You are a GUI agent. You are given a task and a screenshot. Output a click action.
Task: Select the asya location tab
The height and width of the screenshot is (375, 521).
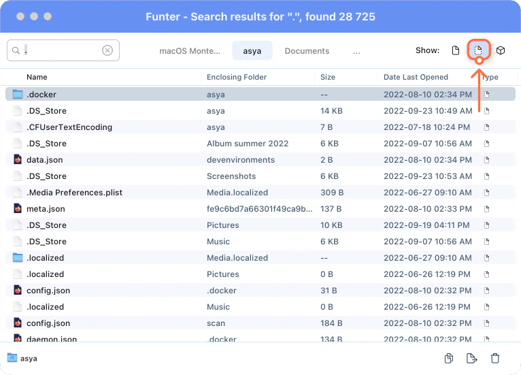pyautogui.click(x=252, y=51)
